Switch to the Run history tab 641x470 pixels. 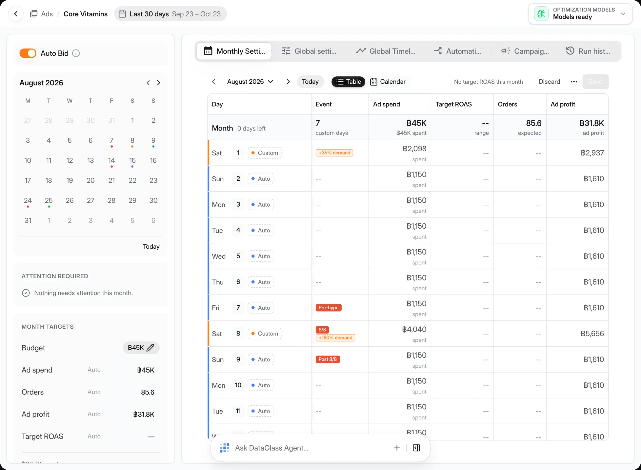588,51
